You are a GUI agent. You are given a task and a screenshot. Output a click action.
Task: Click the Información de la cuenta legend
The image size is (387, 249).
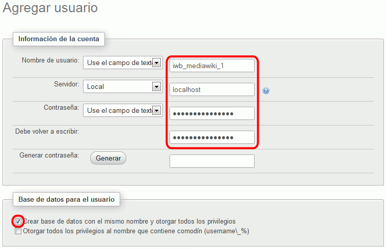point(59,39)
